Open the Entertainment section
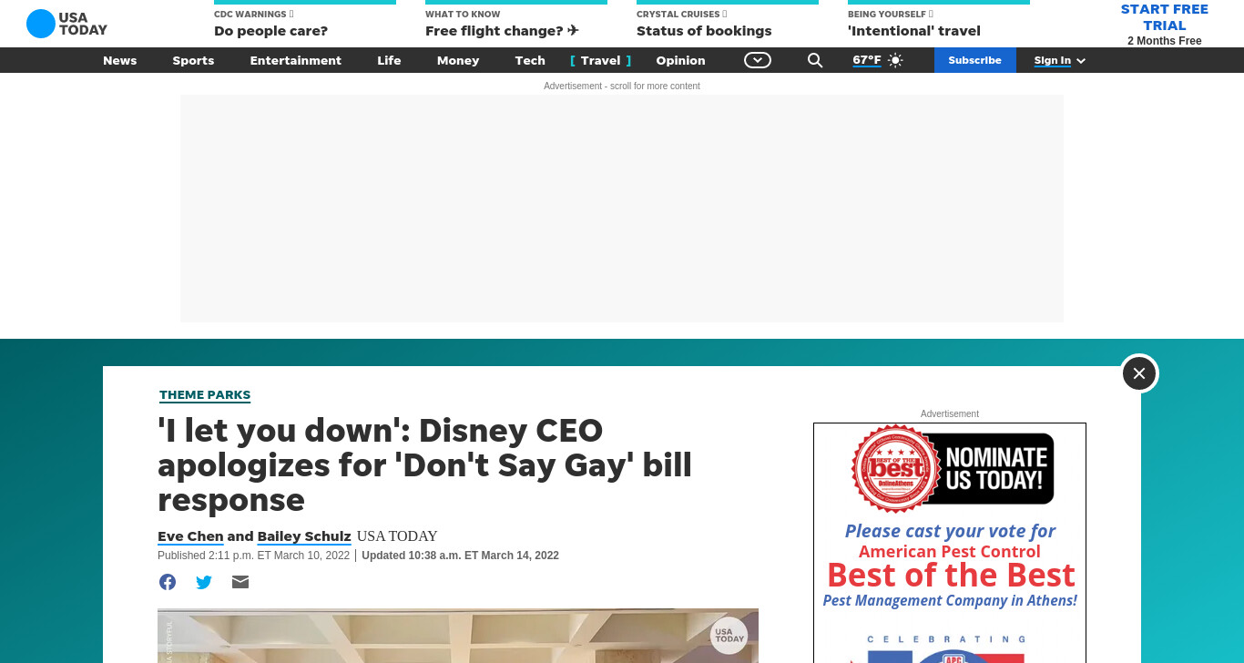Viewport: 1244px width, 663px height. pyautogui.click(x=296, y=60)
